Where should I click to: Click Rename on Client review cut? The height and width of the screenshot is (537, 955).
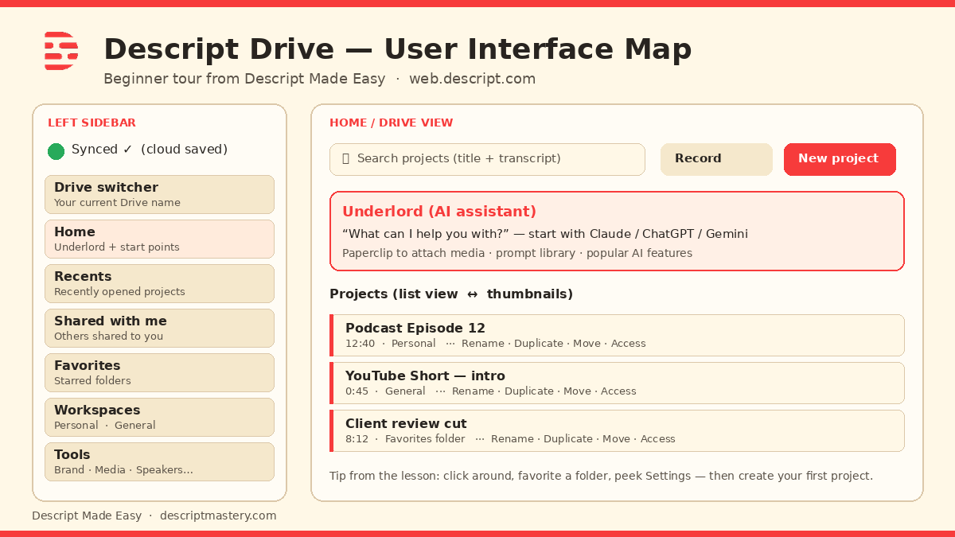(x=513, y=439)
